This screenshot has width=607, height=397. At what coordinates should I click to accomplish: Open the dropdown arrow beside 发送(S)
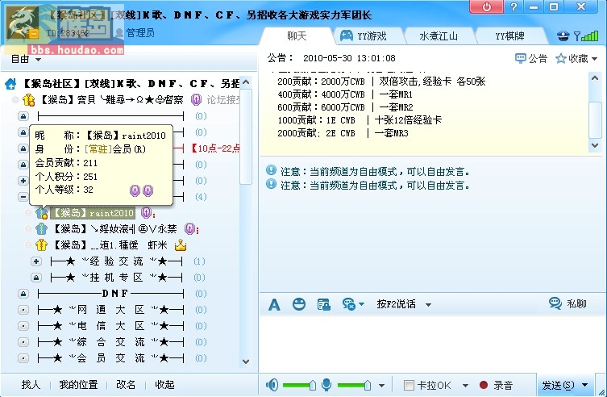pos(585,385)
